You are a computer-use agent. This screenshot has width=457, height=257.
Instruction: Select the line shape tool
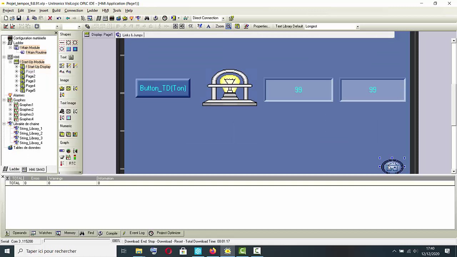pyautogui.click(x=62, y=42)
